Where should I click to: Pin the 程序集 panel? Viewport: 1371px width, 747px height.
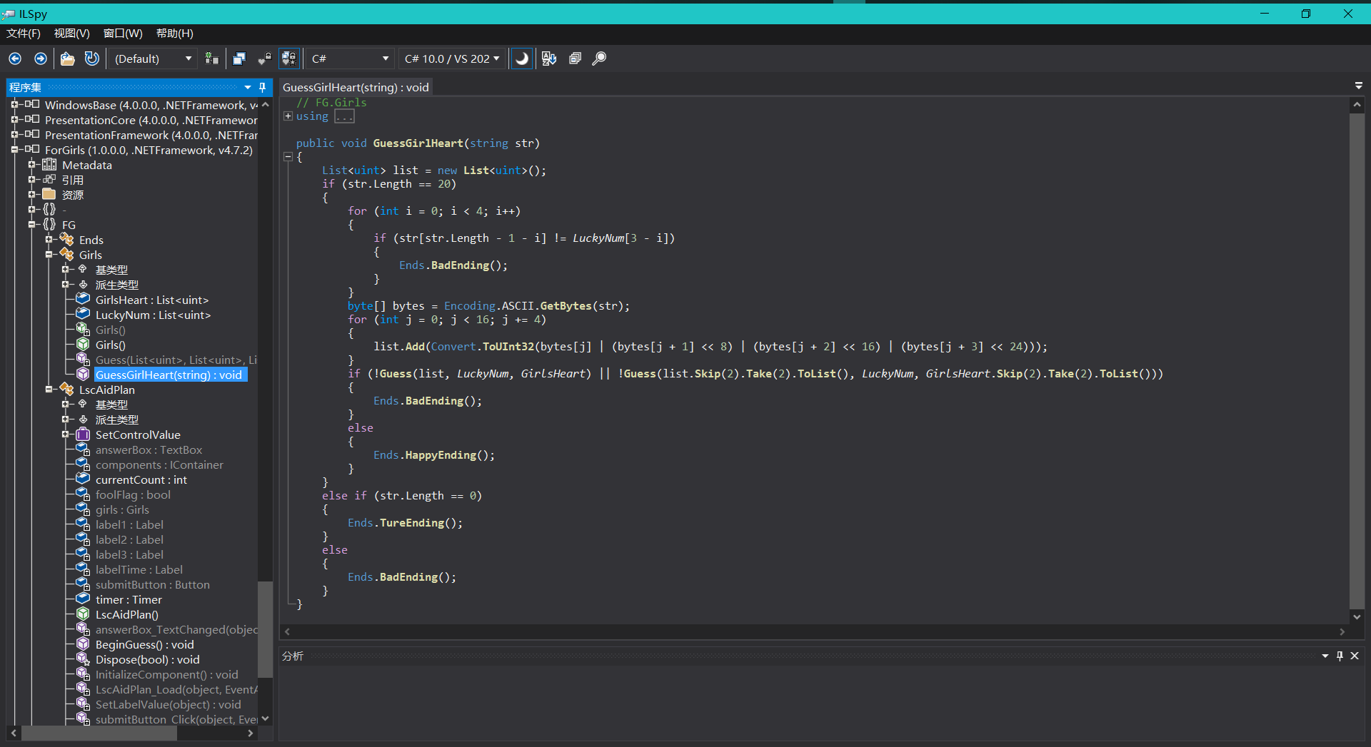coord(262,87)
